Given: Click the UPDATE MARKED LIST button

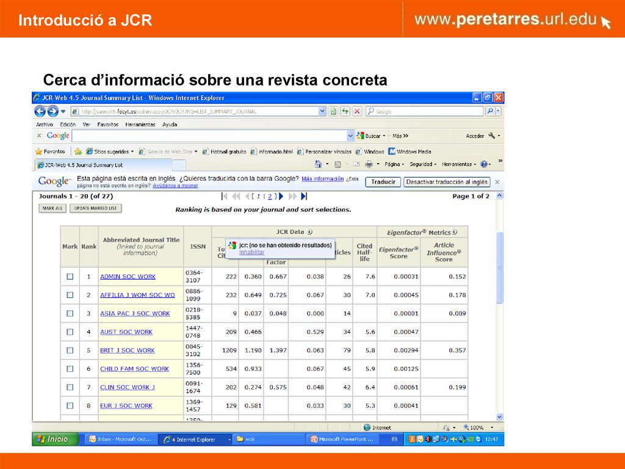Looking at the screenshot, I should click(x=96, y=208).
